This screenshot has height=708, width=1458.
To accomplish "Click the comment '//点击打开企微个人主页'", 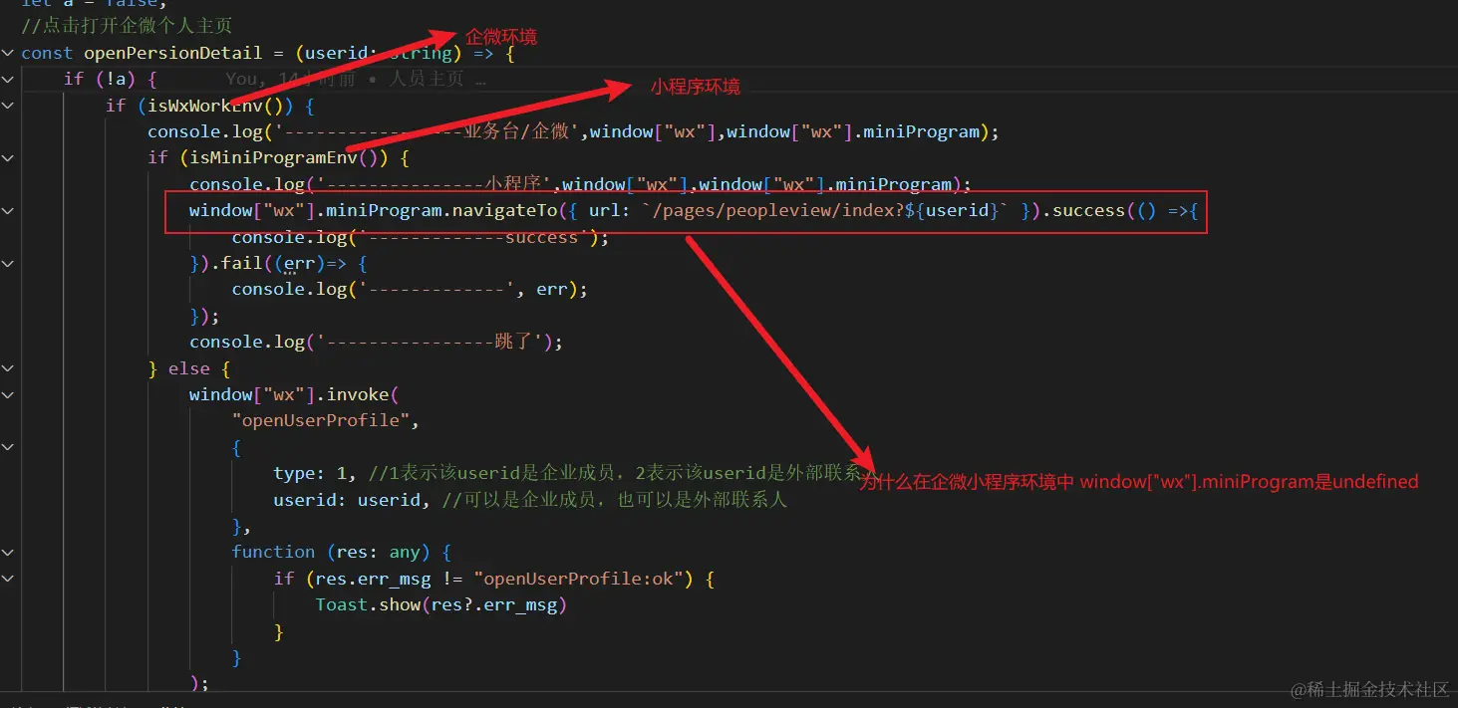I will click(x=127, y=26).
